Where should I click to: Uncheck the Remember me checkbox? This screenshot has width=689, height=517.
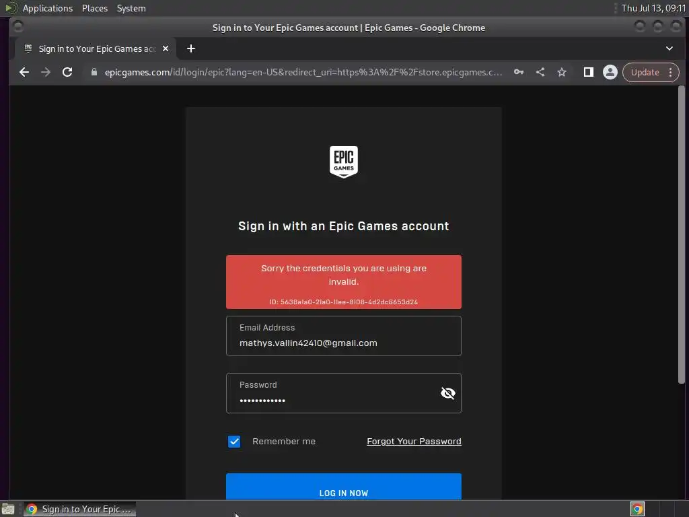(234, 442)
